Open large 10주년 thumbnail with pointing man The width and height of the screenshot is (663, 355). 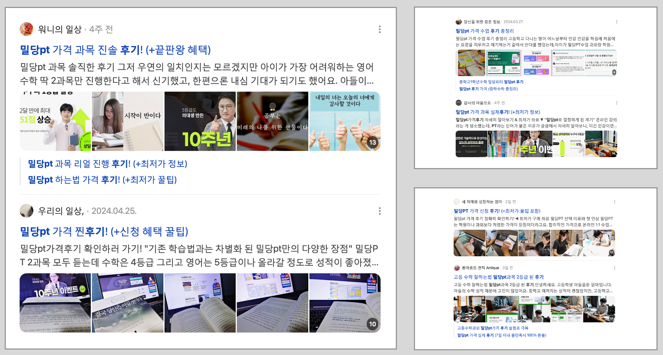200,121
